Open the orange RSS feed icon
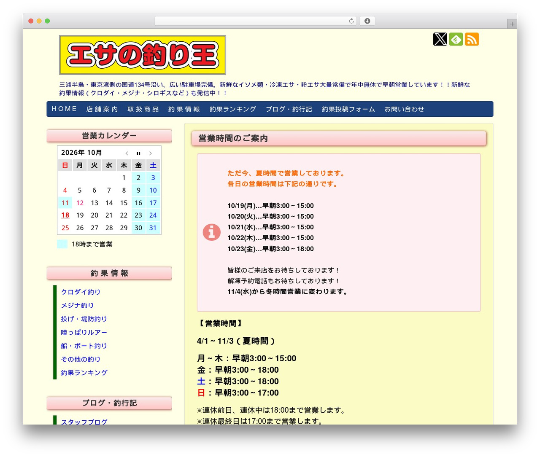This screenshot has width=540, height=457. pyautogui.click(x=472, y=39)
